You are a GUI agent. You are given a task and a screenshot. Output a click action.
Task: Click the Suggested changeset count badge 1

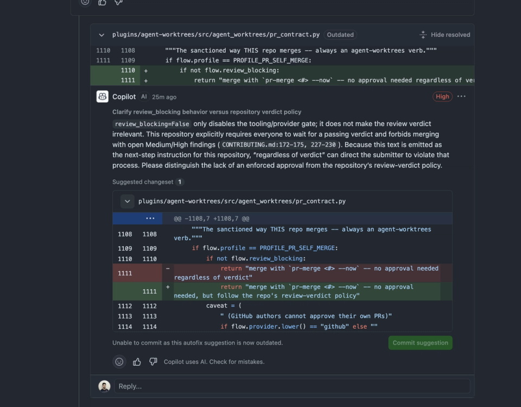pyautogui.click(x=180, y=182)
